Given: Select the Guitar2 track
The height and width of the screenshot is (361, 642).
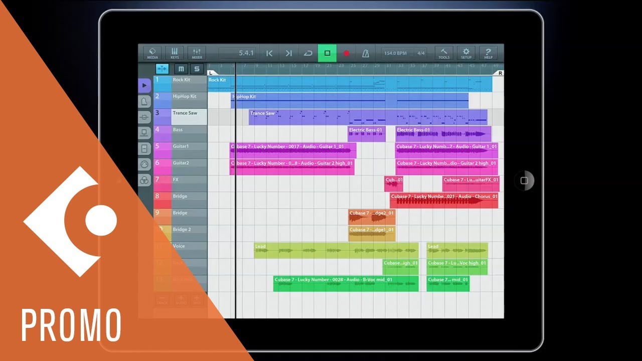Looking at the screenshot, I should pyautogui.click(x=189, y=166).
